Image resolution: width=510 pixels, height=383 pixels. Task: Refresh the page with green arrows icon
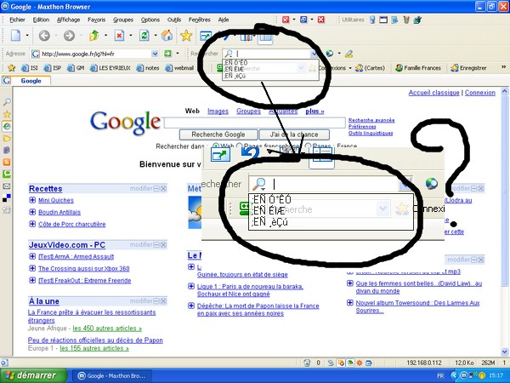(144, 35)
